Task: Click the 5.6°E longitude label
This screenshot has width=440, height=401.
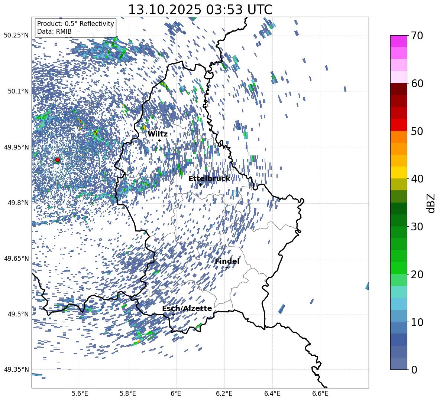Action: click(80, 394)
